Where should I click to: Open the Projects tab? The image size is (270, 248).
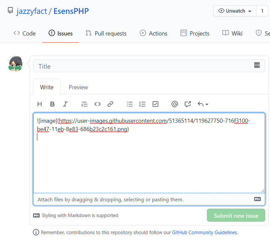pyautogui.click(x=195, y=33)
